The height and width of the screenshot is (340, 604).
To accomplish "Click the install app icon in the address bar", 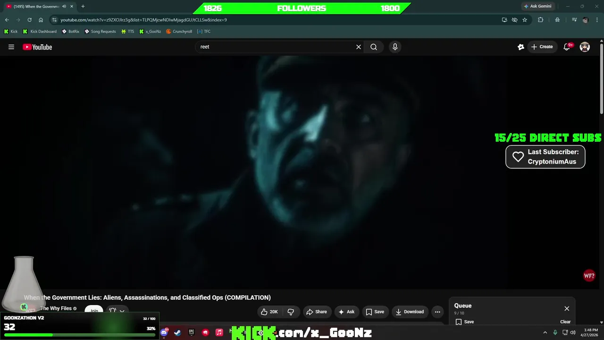I will click(504, 20).
